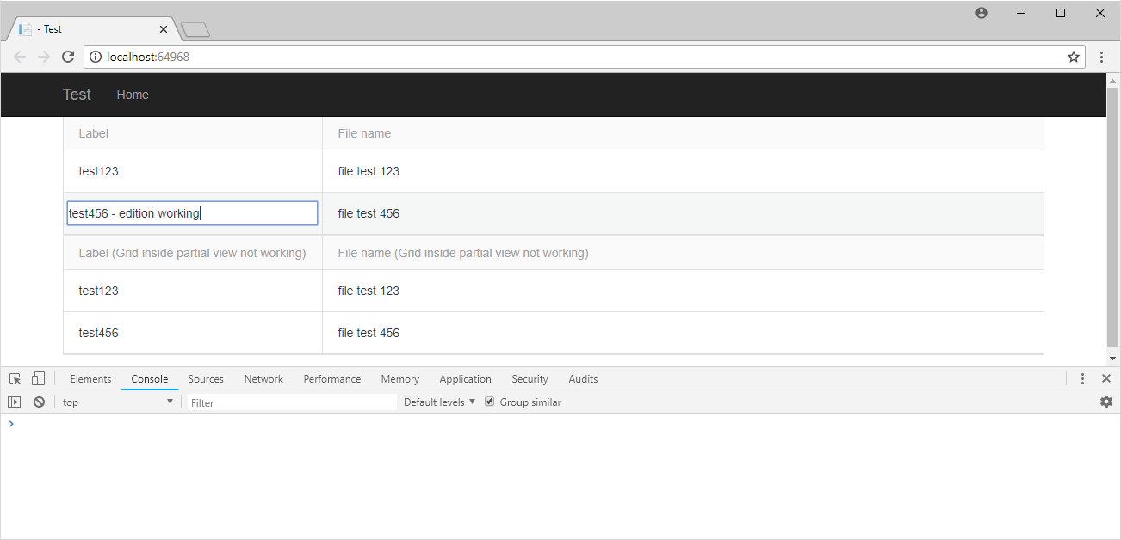Close the DevTools panel
Viewport: 1121px width, 540px height.
[x=1106, y=379]
